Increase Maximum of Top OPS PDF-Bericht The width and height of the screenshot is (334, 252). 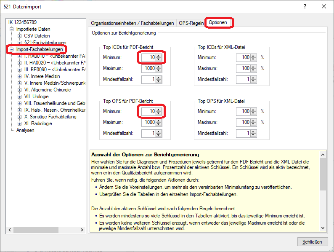[x=159, y=121]
